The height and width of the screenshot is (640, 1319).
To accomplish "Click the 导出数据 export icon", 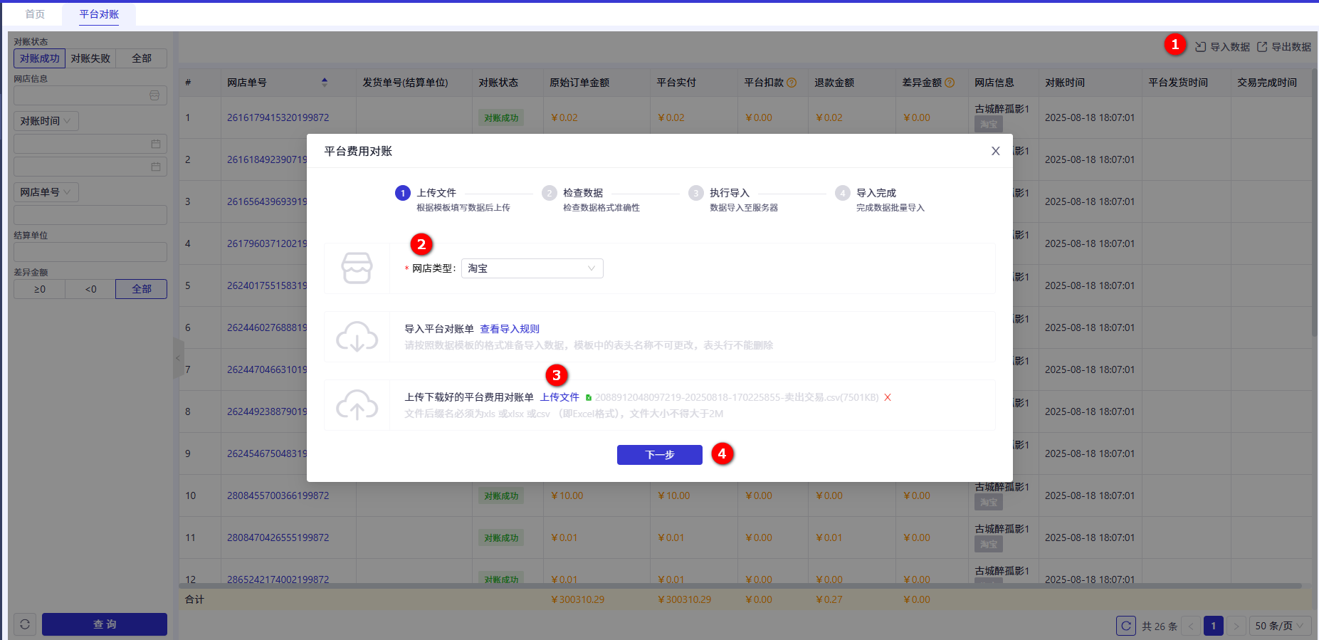I will 1262,47.
